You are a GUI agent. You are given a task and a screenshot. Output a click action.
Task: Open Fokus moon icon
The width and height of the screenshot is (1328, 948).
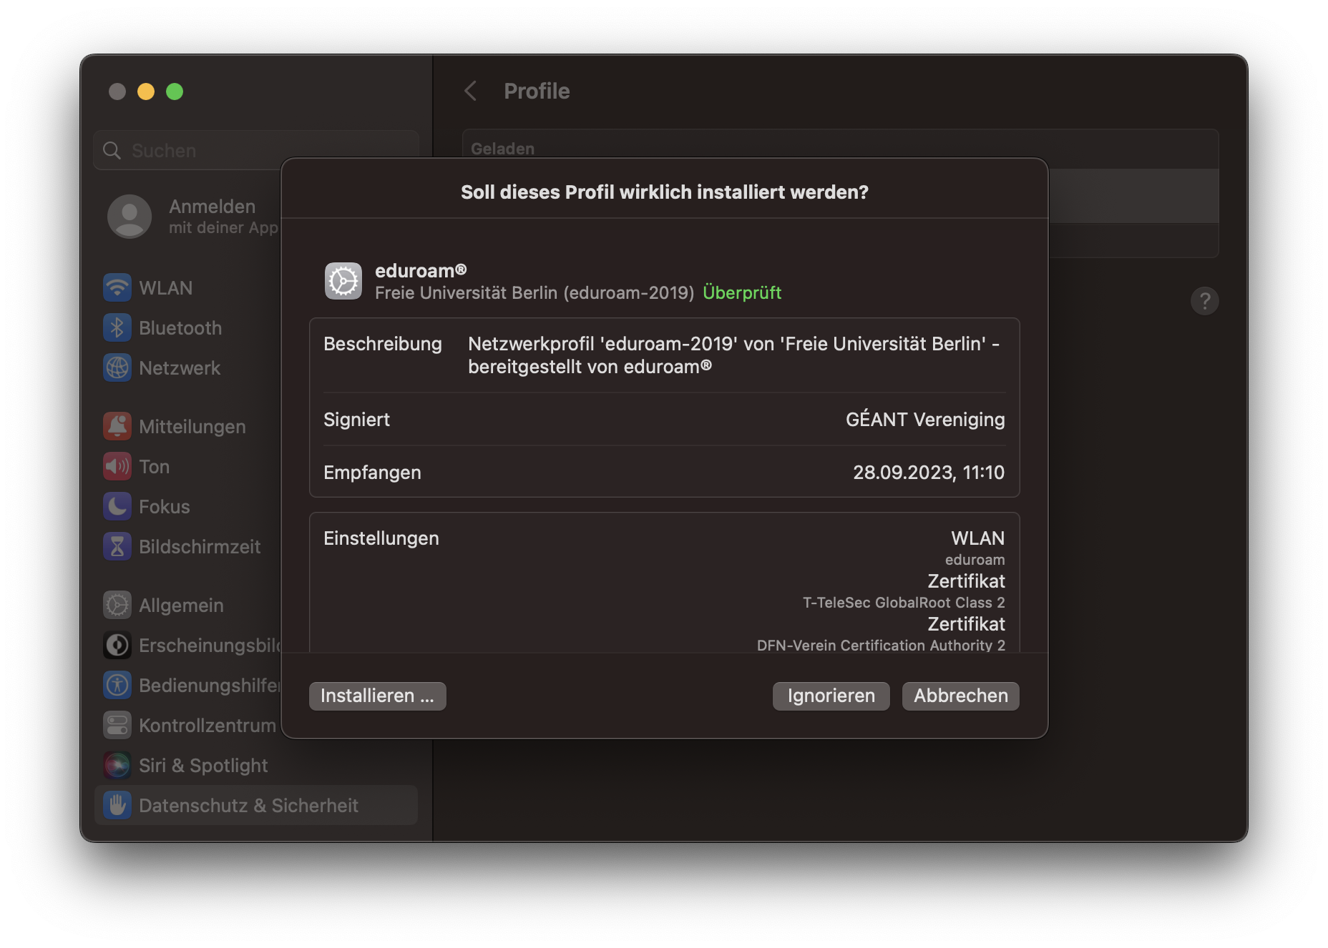point(117,507)
